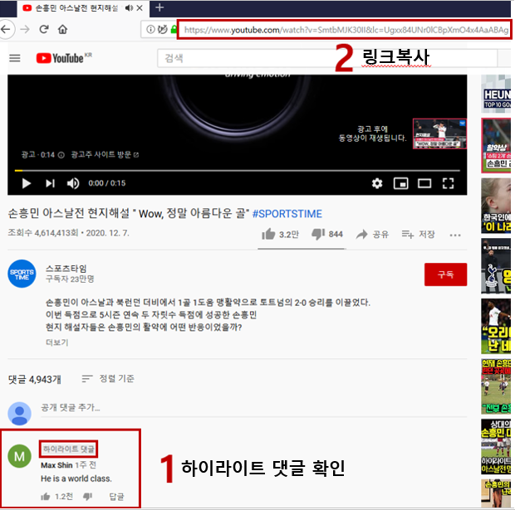Viewport: 515px width, 510px height.
Task: Open the 정렬 기준 sort dropdown
Action: (x=108, y=379)
